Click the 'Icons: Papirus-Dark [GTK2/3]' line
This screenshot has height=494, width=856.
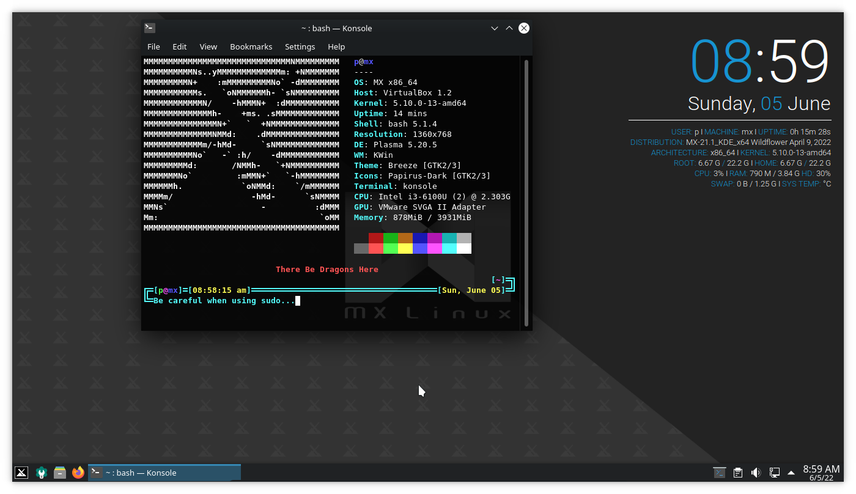422,176
